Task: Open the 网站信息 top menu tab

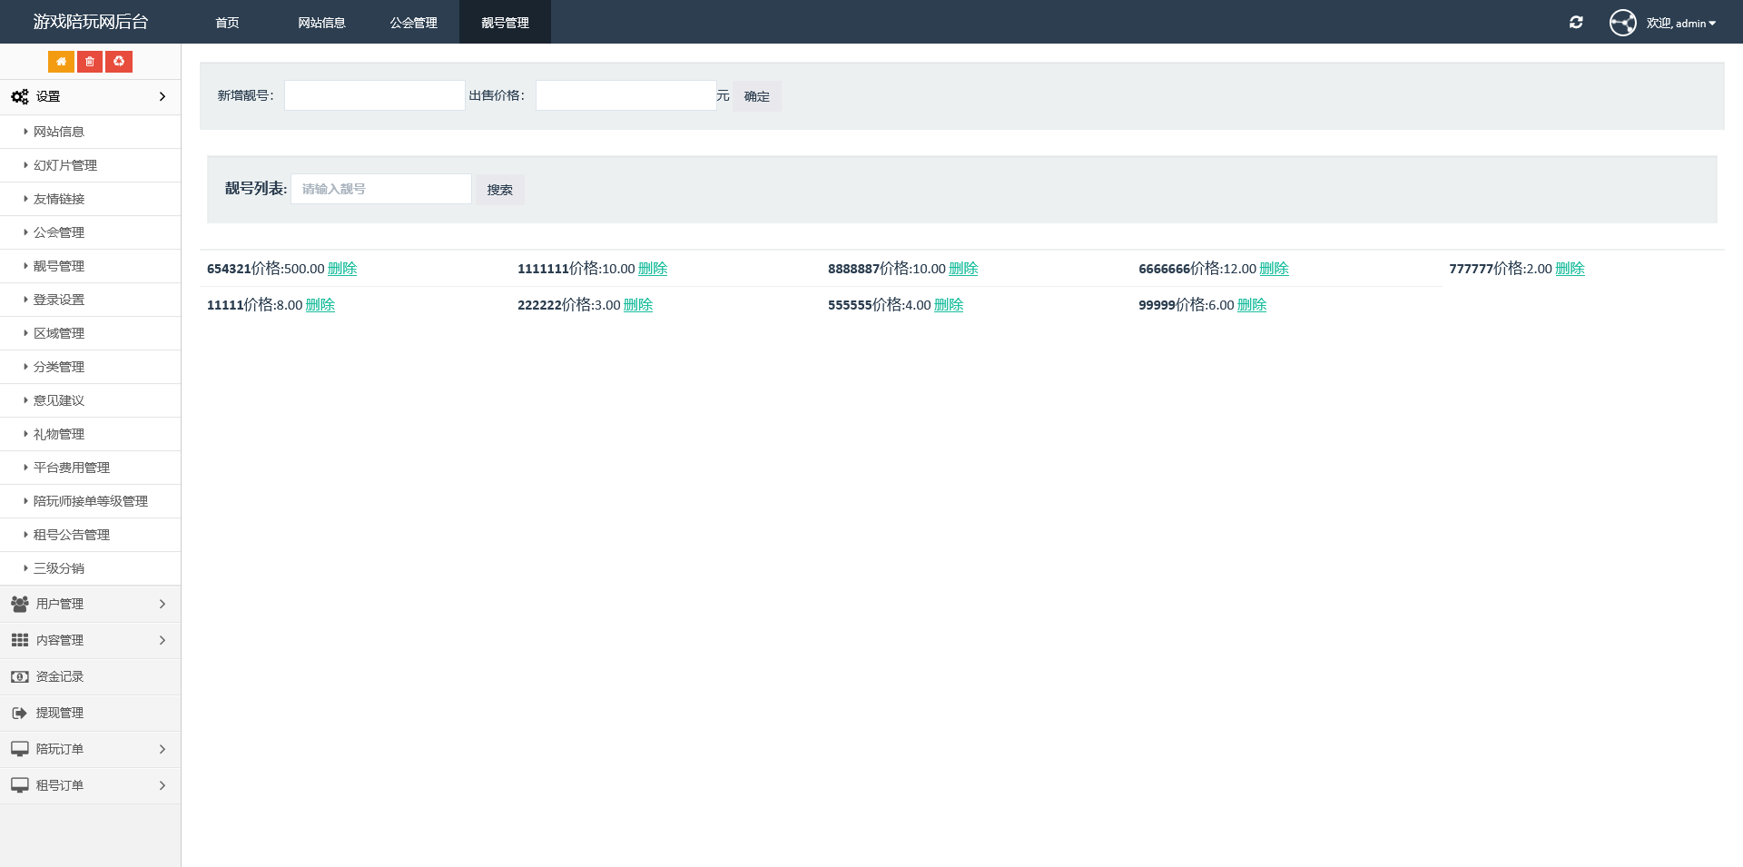Action: tap(321, 22)
